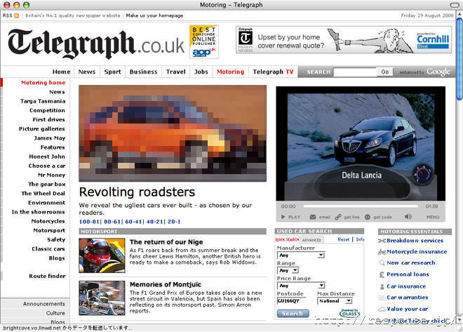
Task: Open Route finder in the sidebar
Action: [x=47, y=276]
